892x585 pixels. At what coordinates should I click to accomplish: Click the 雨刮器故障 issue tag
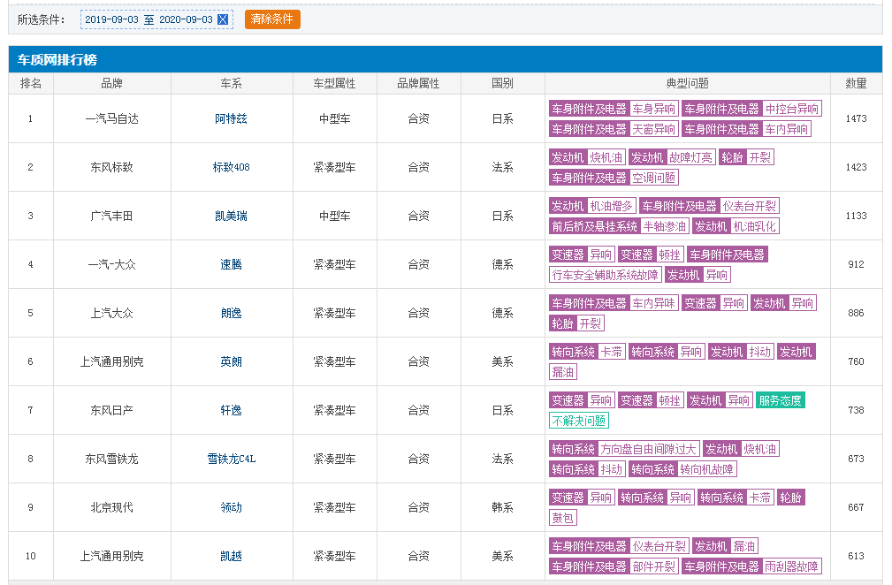coord(792,566)
